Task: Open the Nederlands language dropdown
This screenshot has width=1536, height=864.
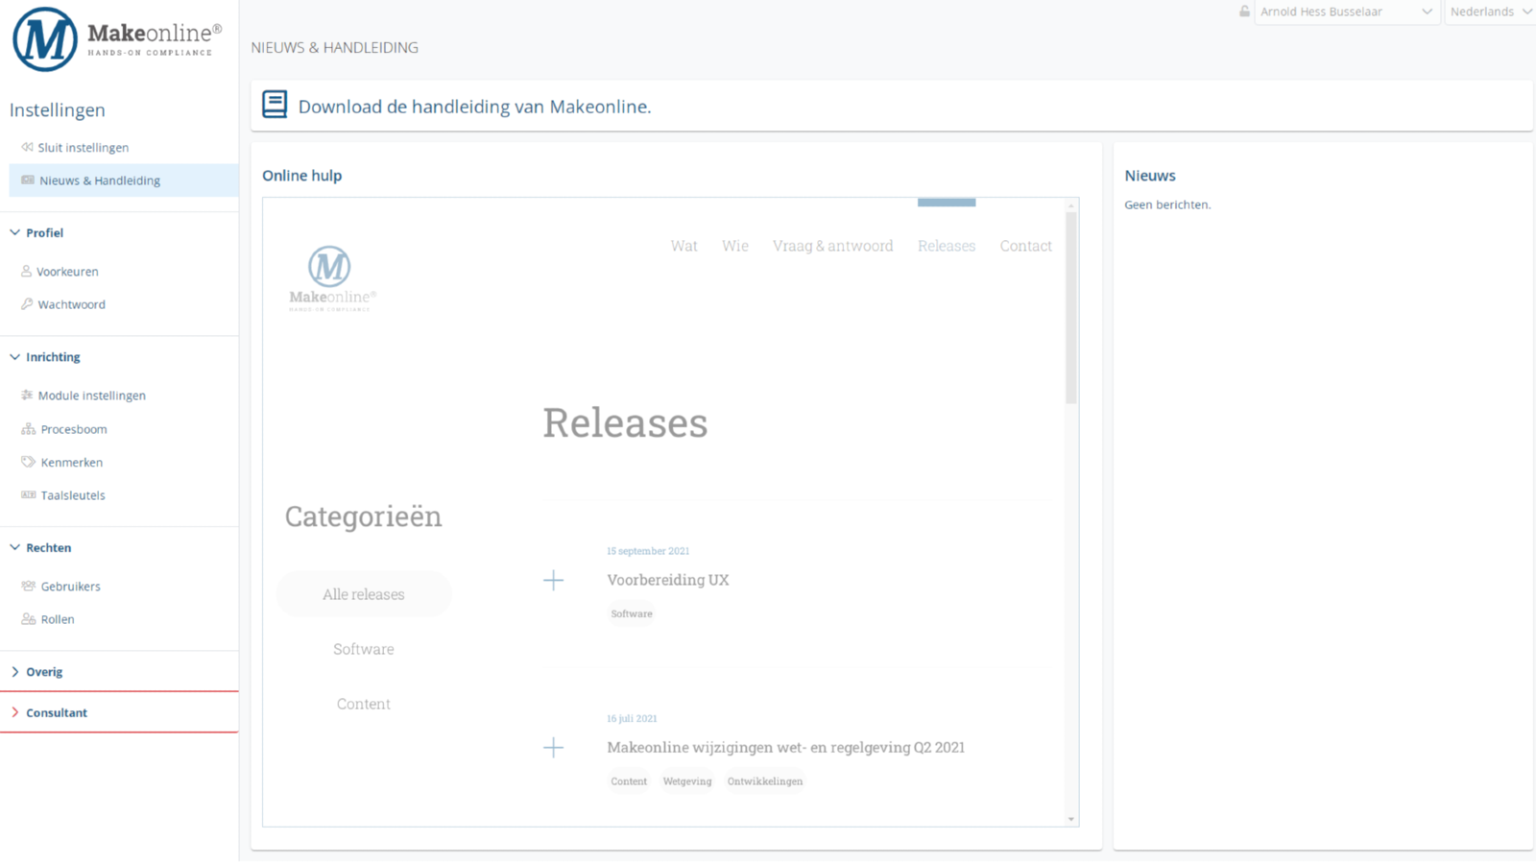Action: 1490,12
